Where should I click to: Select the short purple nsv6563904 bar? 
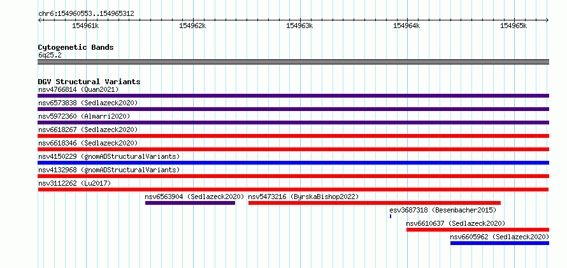190,203
